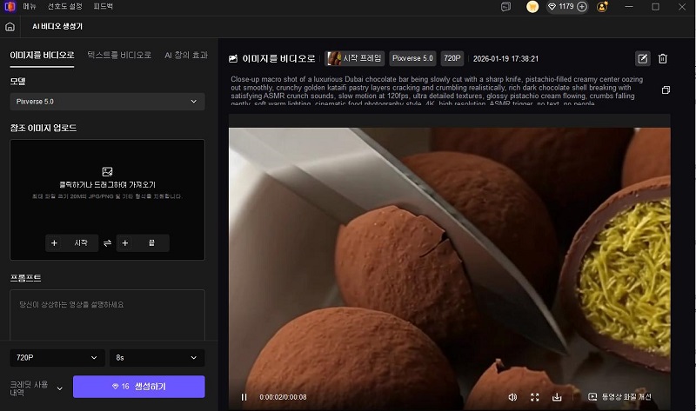Download the video using download icon
The image size is (696, 411).
point(557,397)
